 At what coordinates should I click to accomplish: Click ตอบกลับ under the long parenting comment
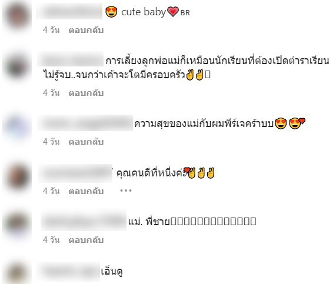click(x=86, y=93)
